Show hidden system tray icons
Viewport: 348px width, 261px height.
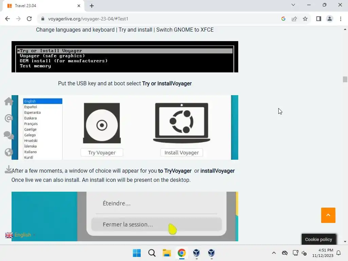coord(274,253)
